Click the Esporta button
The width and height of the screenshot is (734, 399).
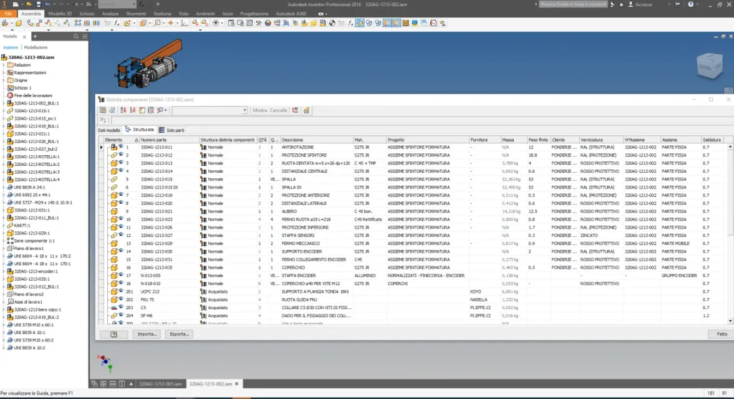pos(179,334)
